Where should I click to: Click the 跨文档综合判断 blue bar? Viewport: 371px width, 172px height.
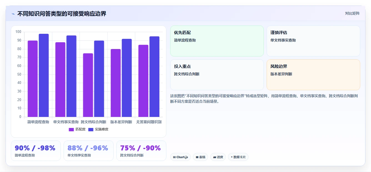coord(99,79)
